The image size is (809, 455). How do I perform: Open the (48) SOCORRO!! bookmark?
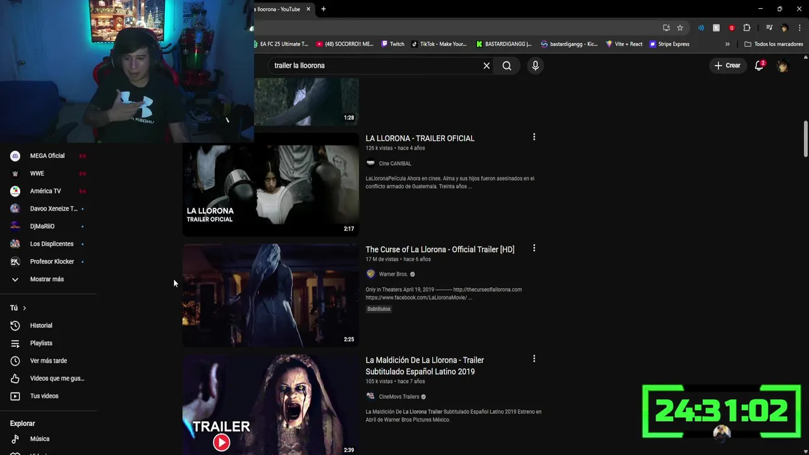tap(345, 44)
